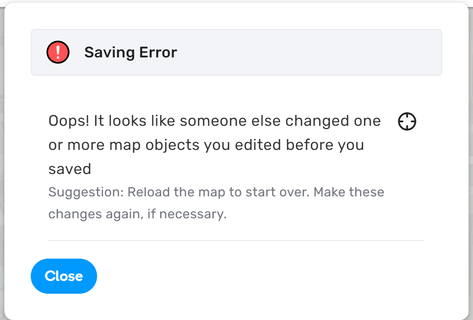Click the gray Saving Error header bar
Screen dimensions: 473x320
(236, 52)
